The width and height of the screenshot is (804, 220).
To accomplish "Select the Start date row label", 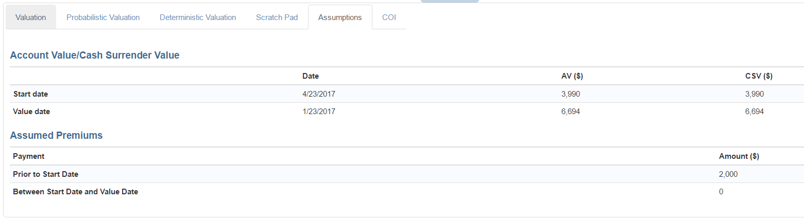I will click(30, 94).
